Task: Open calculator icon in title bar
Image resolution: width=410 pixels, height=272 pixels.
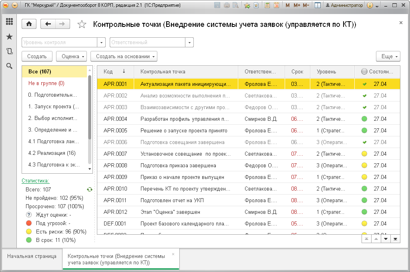Action: 267,5
